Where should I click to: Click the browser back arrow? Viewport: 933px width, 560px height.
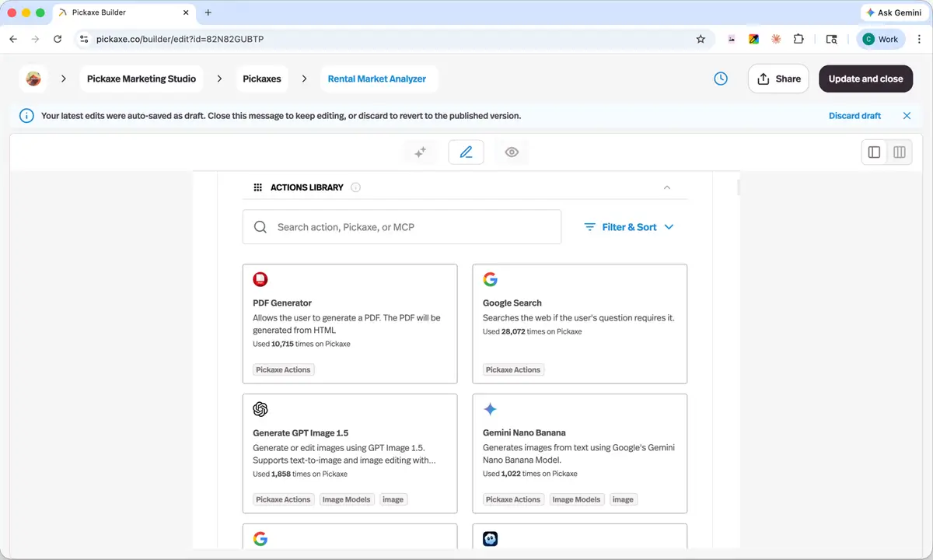[13, 39]
